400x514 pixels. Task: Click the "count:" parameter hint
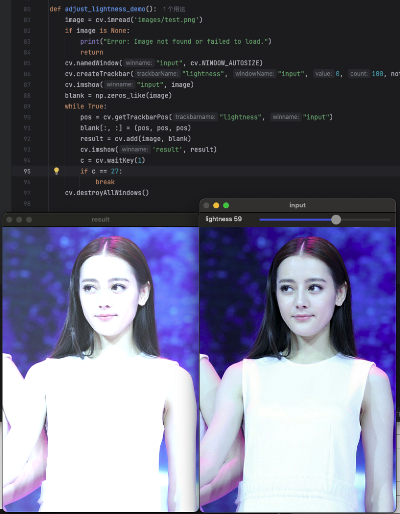click(x=359, y=74)
